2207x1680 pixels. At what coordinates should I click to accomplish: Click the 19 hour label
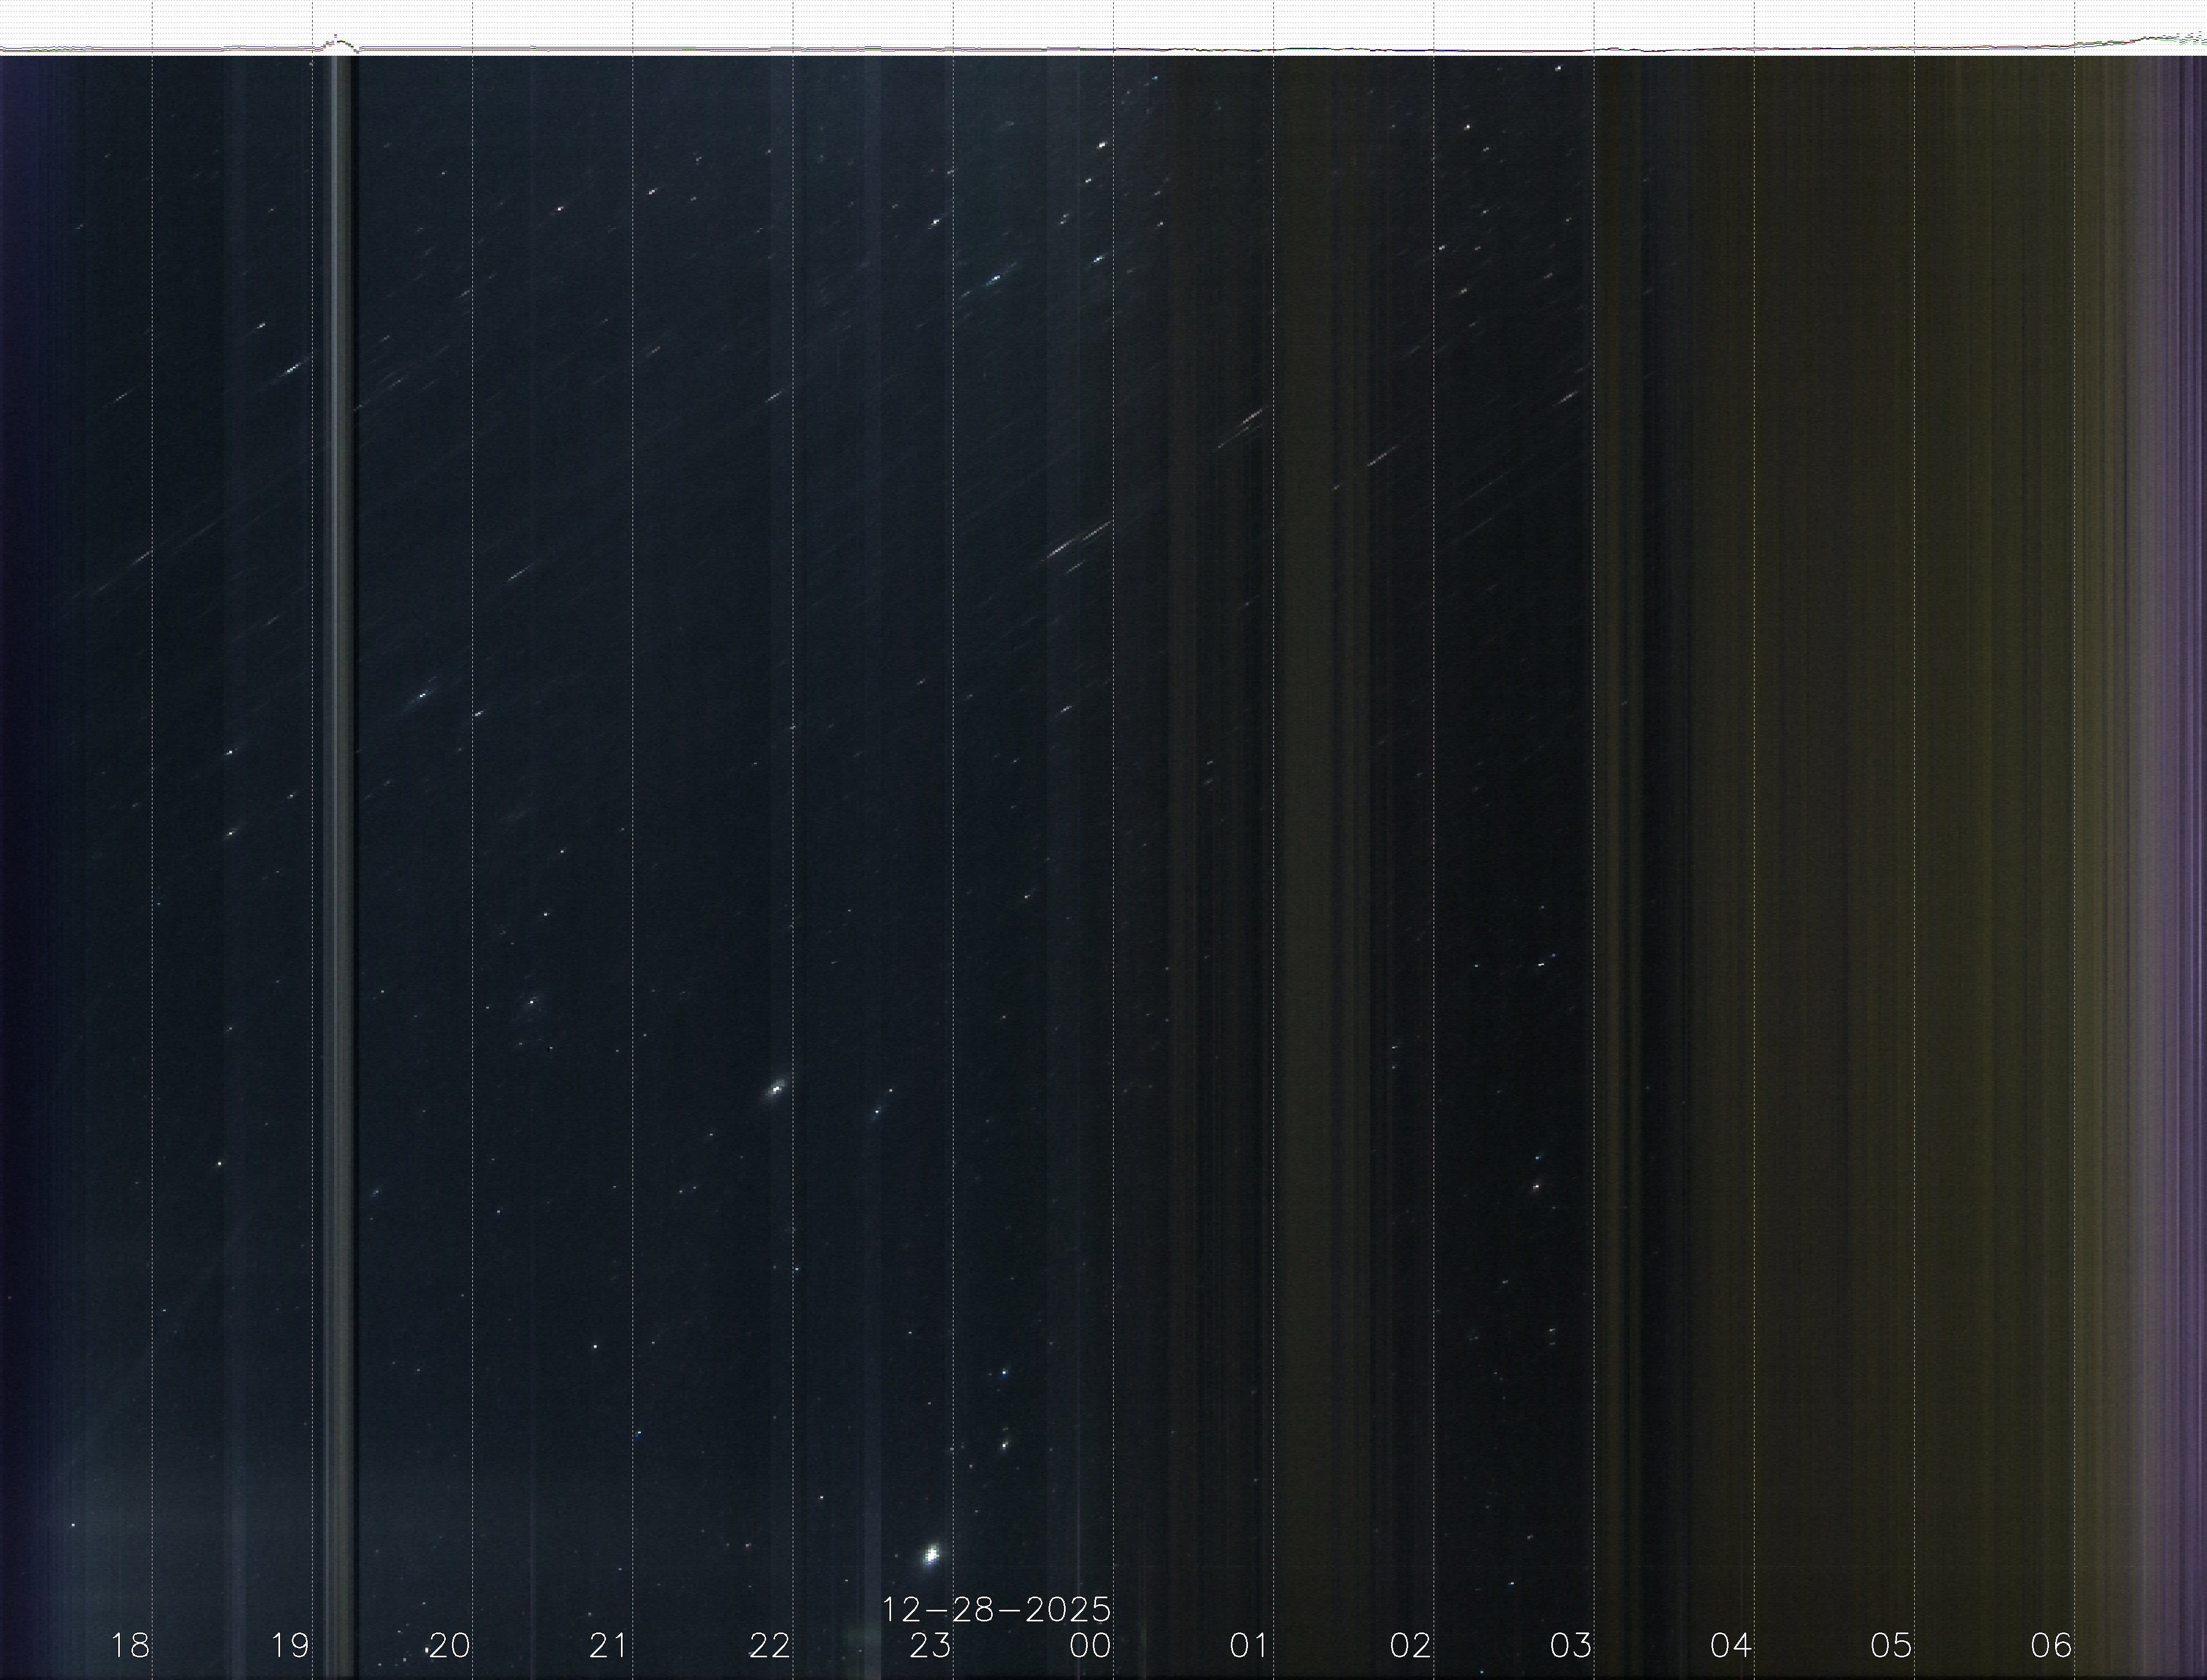(290, 1645)
